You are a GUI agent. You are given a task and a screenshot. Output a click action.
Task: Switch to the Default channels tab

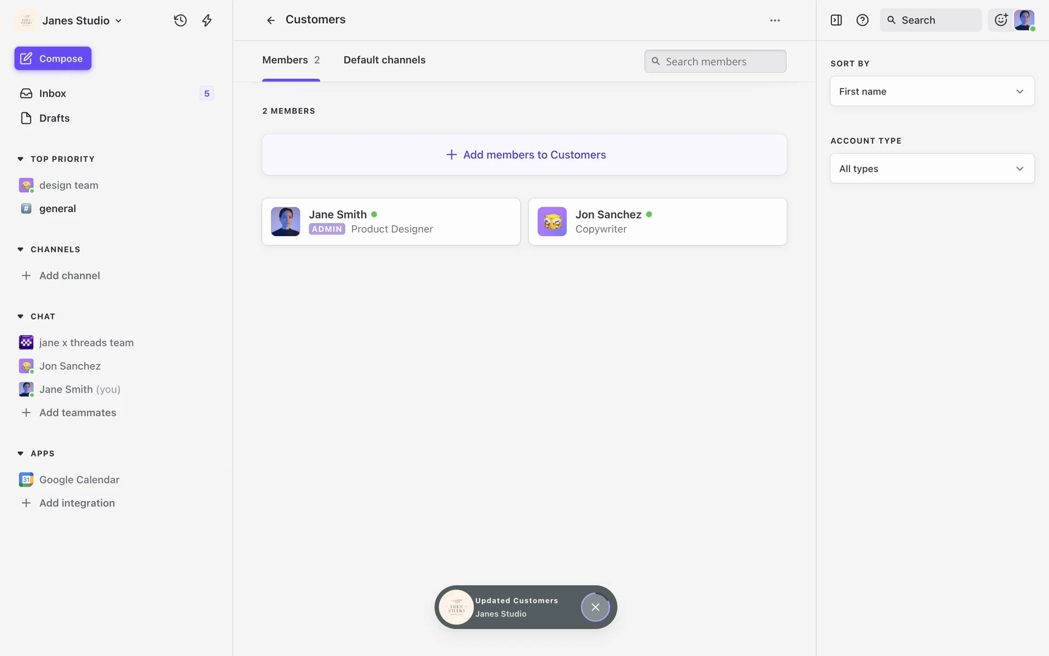click(x=384, y=60)
